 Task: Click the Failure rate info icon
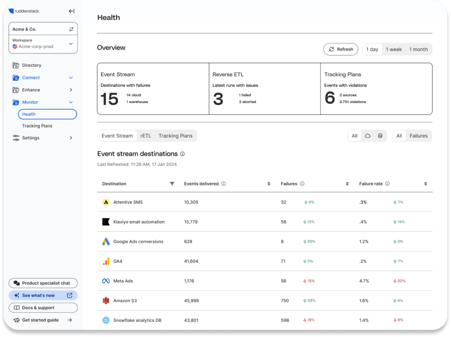[387, 184]
